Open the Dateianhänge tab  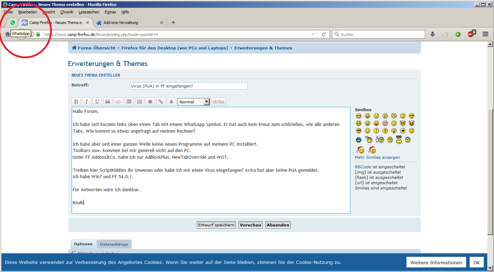point(114,244)
